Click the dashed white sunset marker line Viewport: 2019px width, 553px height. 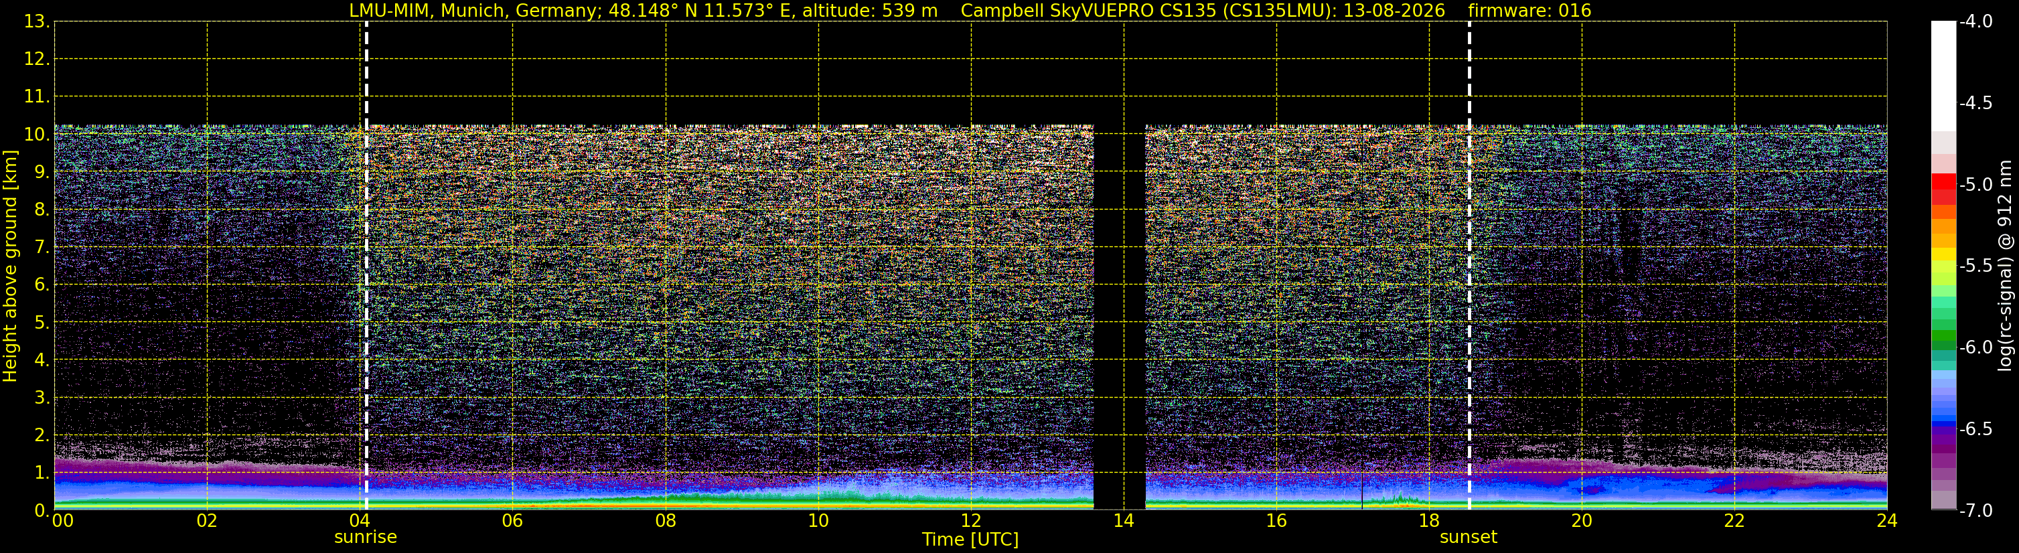tap(1469, 266)
